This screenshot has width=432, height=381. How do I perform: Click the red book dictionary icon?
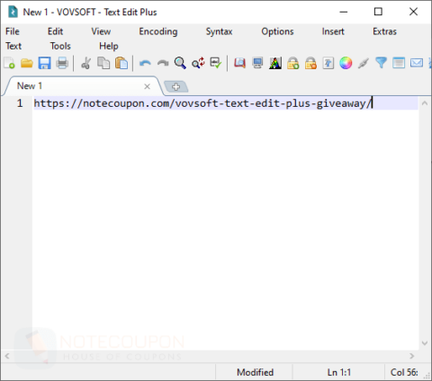(239, 63)
